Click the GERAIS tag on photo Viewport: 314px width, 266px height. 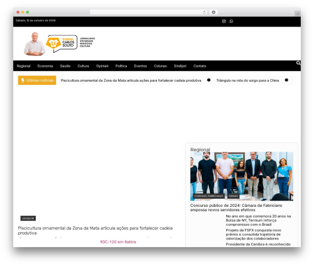click(x=234, y=196)
